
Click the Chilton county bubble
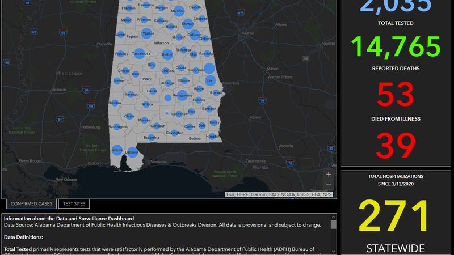coord(166,70)
